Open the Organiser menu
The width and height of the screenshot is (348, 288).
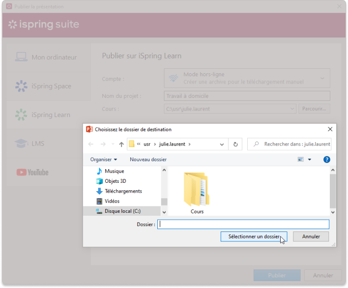[x=103, y=160]
